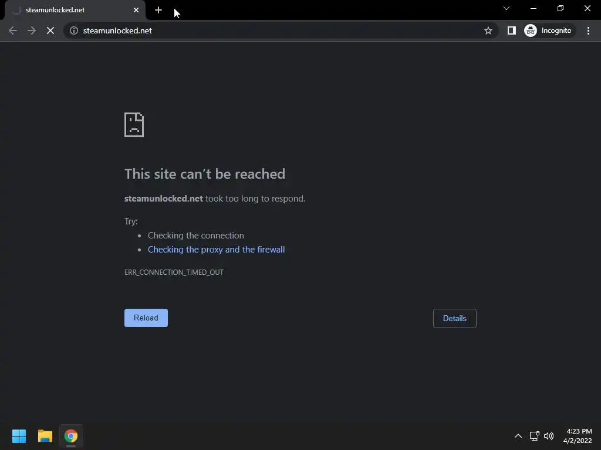
Task: Open File Explorer from the taskbar
Action: (45, 436)
